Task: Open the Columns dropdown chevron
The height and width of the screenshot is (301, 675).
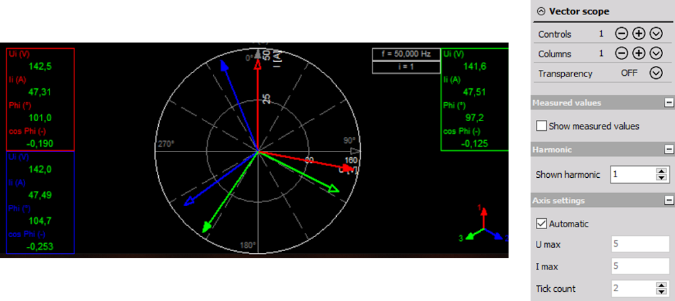Action: pos(656,53)
